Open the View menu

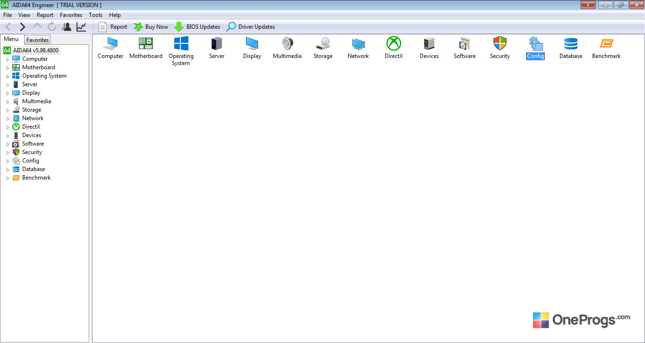click(x=24, y=15)
